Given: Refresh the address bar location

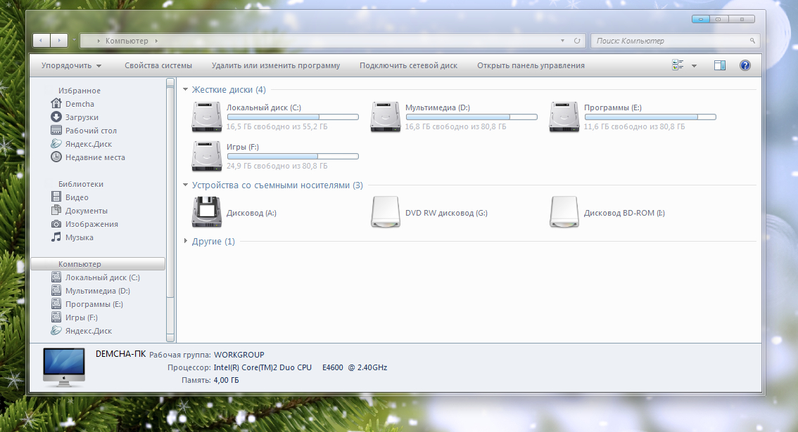Looking at the screenshot, I should pos(577,41).
